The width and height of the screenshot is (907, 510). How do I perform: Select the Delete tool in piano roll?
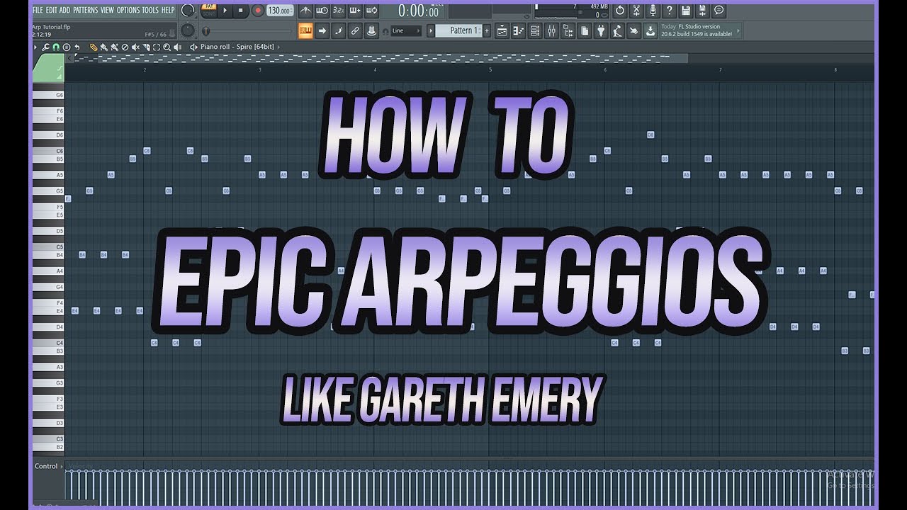[125, 47]
